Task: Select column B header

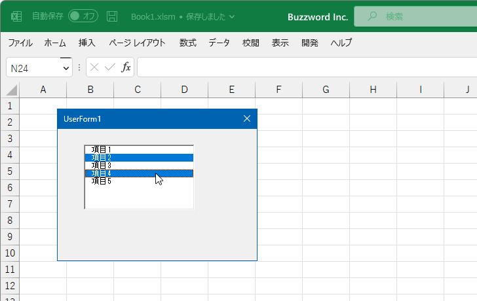Action: pos(90,90)
